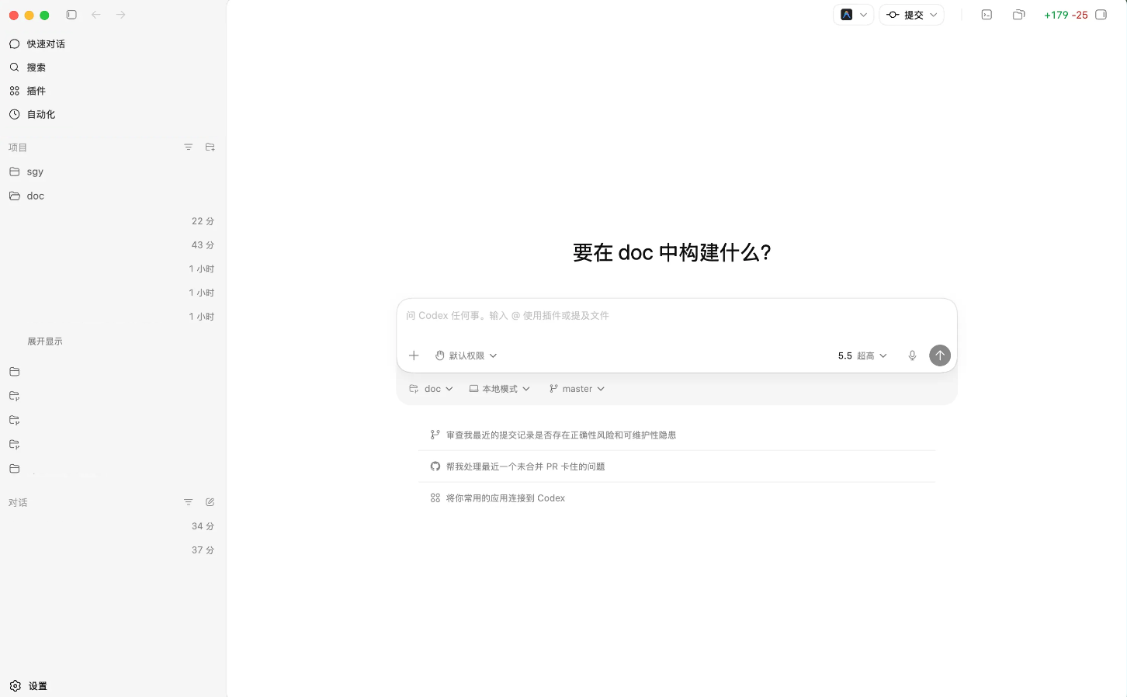Start voice input with microphone icon

pyautogui.click(x=912, y=355)
